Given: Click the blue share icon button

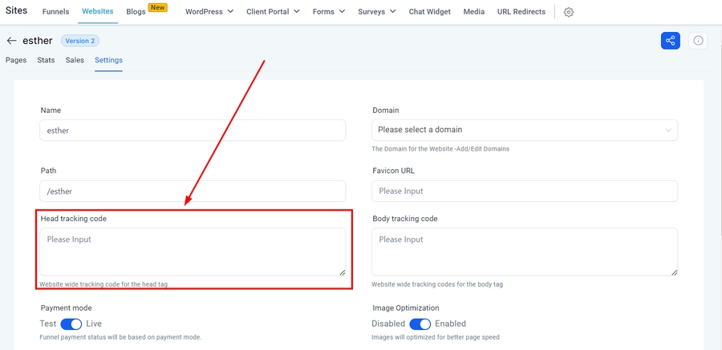Looking at the screenshot, I should (x=670, y=40).
